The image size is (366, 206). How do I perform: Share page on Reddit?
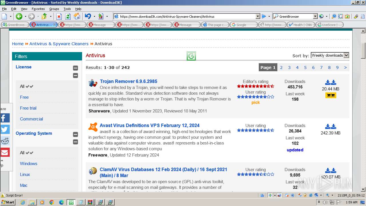tap(5, 141)
